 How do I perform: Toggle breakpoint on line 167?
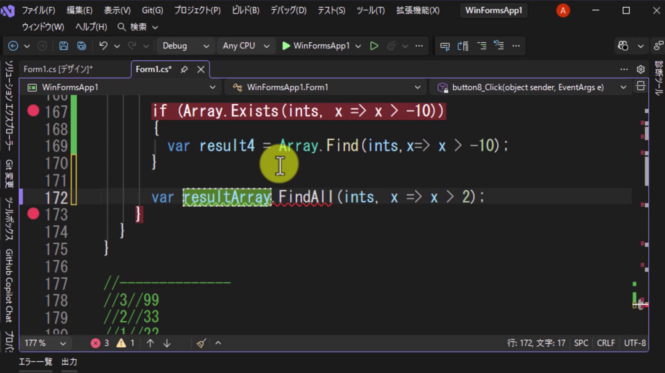[x=33, y=111]
